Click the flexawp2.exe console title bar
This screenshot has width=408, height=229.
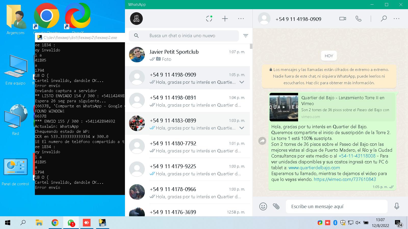point(80,38)
